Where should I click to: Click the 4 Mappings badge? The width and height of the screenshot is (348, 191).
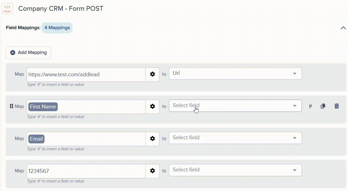coord(57,28)
